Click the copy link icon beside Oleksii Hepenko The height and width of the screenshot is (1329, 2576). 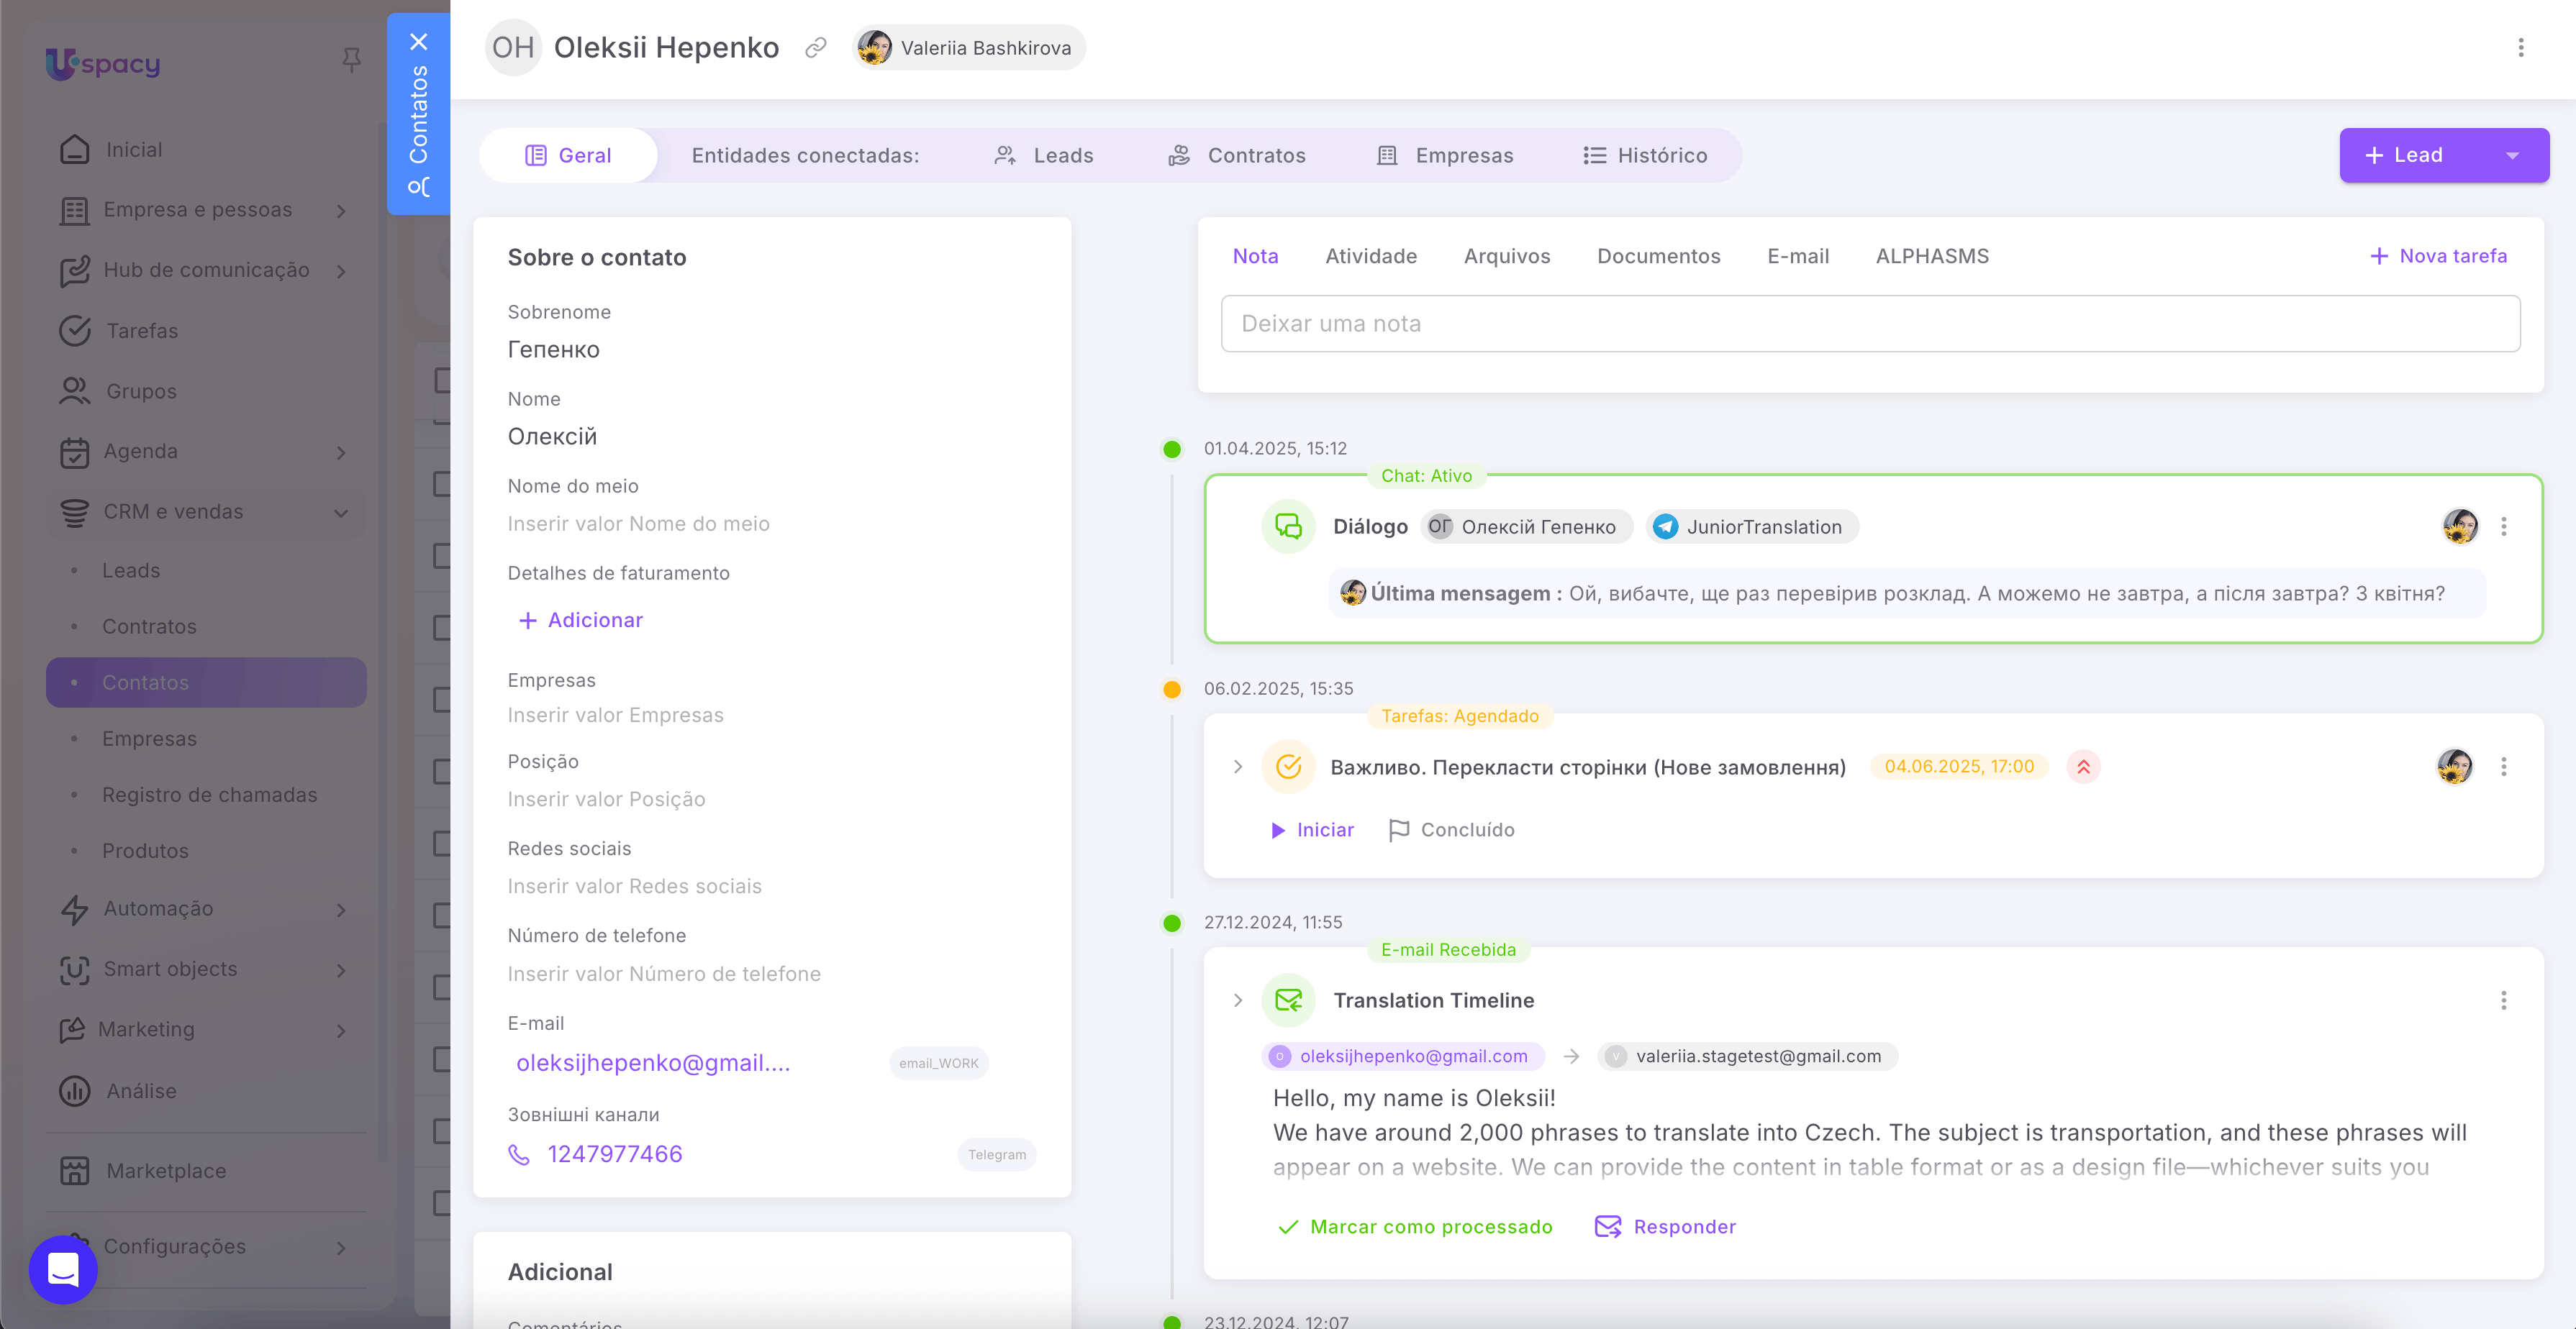[x=816, y=48]
